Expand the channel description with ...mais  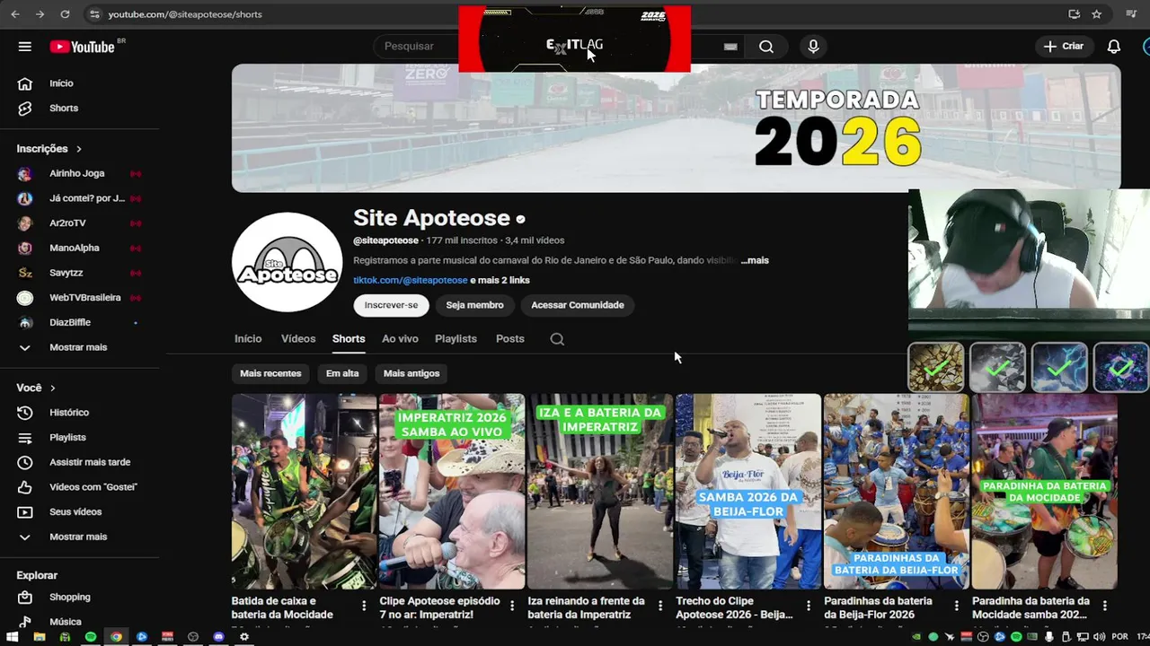click(755, 260)
